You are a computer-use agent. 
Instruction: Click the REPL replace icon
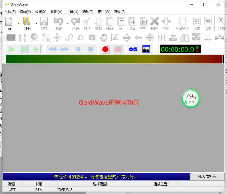click(x=143, y=23)
